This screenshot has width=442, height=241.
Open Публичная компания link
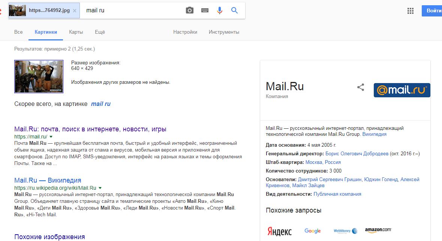[337, 194]
